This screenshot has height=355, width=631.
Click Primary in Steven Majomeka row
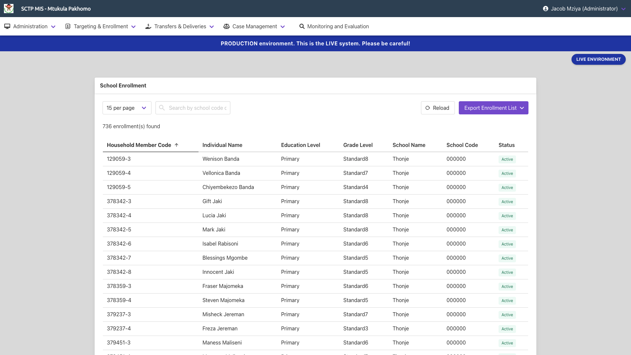(x=290, y=300)
